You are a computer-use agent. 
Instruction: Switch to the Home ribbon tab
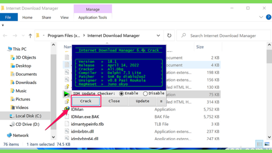(27, 18)
